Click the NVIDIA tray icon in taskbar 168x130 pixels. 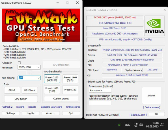pyautogui.click(x=119, y=125)
